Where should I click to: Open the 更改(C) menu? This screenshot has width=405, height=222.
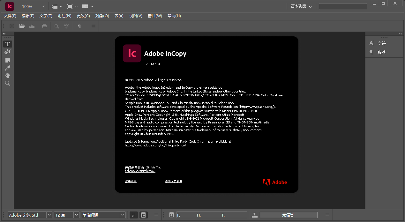point(83,16)
